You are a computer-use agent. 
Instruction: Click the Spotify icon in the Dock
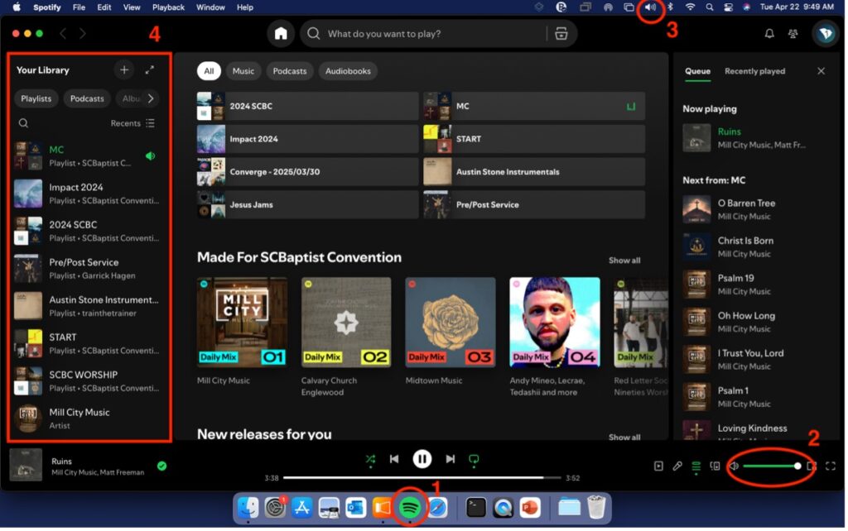410,508
